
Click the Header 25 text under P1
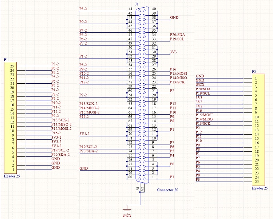click(12, 176)
